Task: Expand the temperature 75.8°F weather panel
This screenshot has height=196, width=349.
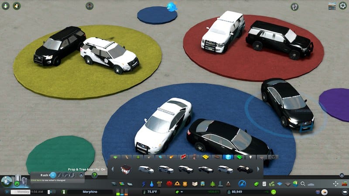Action: (x=153, y=192)
